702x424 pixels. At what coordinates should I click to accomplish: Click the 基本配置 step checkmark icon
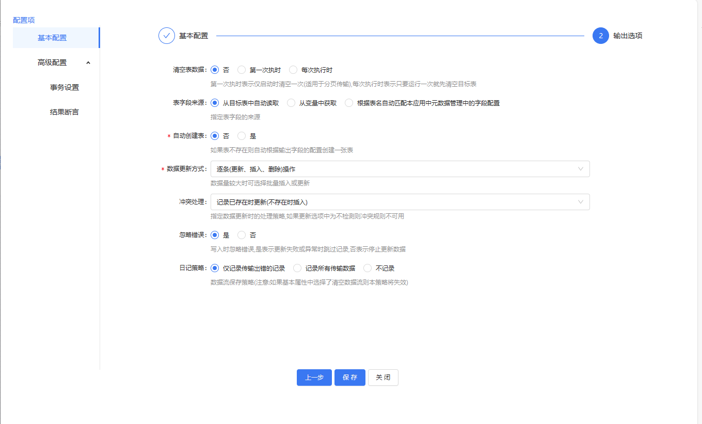point(167,36)
